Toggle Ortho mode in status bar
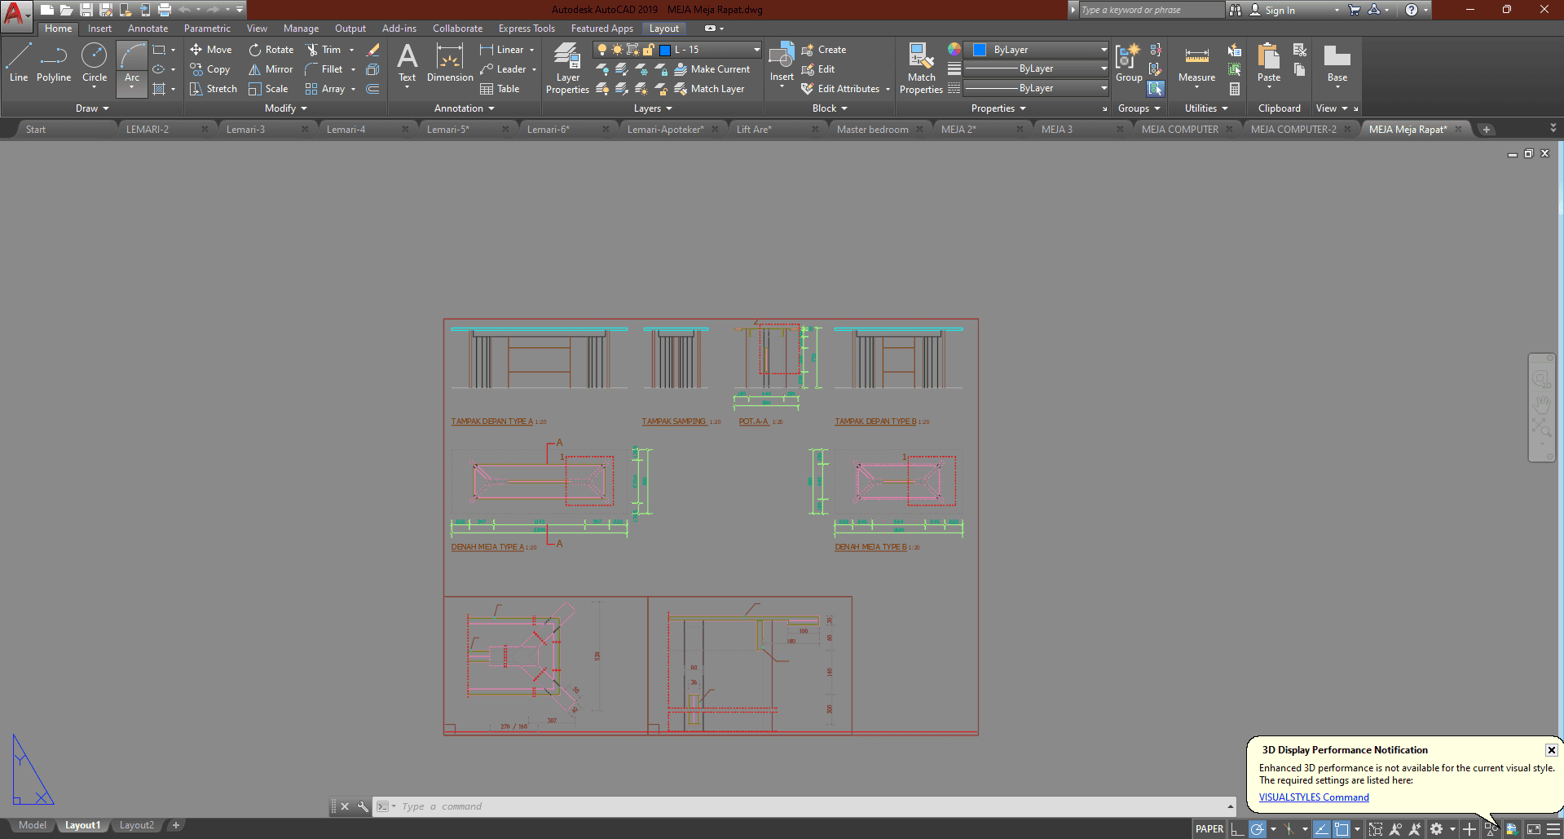Image resolution: width=1564 pixels, height=839 pixels. (1237, 829)
